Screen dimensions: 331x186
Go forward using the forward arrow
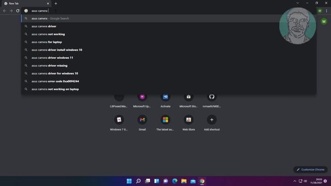click(11, 11)
